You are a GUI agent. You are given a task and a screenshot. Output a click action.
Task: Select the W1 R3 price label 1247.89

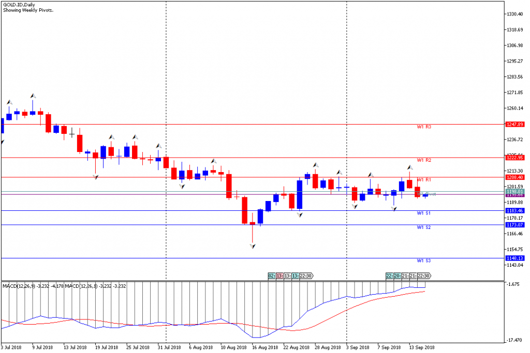tap(515, 124)
